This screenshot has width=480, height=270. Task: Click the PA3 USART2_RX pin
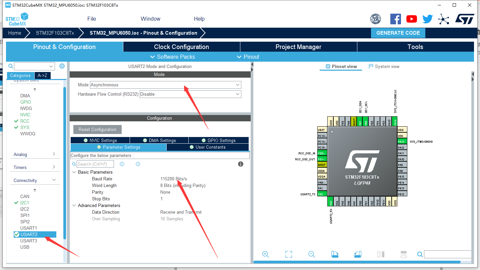click(x=331, y=201)
